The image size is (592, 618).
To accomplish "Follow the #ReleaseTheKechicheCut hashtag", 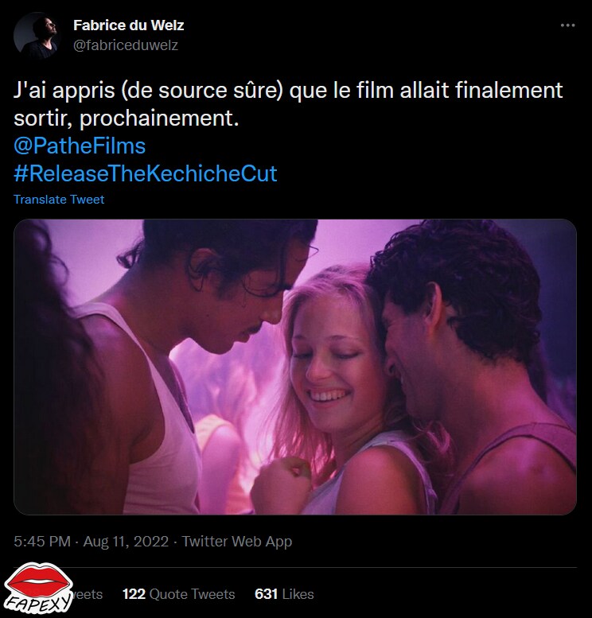I will (146, 173).
